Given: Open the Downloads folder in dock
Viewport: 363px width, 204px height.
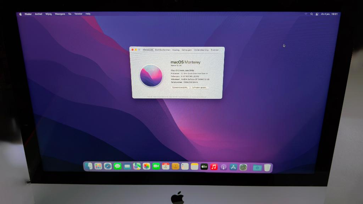Looking at the screenshot, I should [x=257, y=168].
